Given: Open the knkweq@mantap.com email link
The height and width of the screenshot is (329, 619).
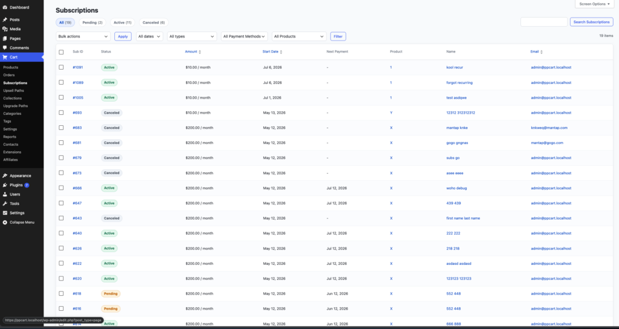Looking at the screenshot, I should (x=549, y=128).
